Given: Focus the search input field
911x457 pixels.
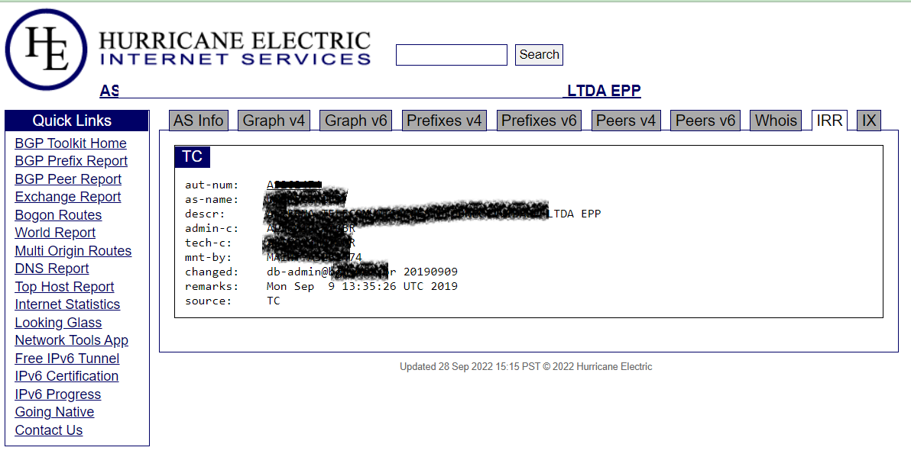Looking at the screenshot, I should click(452, 55).
